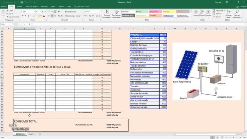
Task: Open Ordenar y filtrar menu
Action: click(229, 14)
